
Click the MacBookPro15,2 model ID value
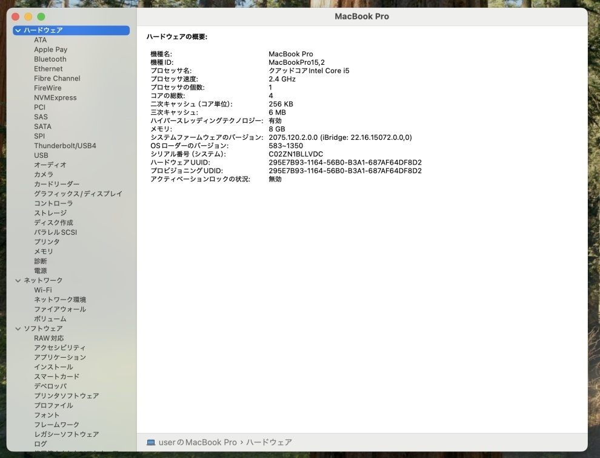point(296,62)
